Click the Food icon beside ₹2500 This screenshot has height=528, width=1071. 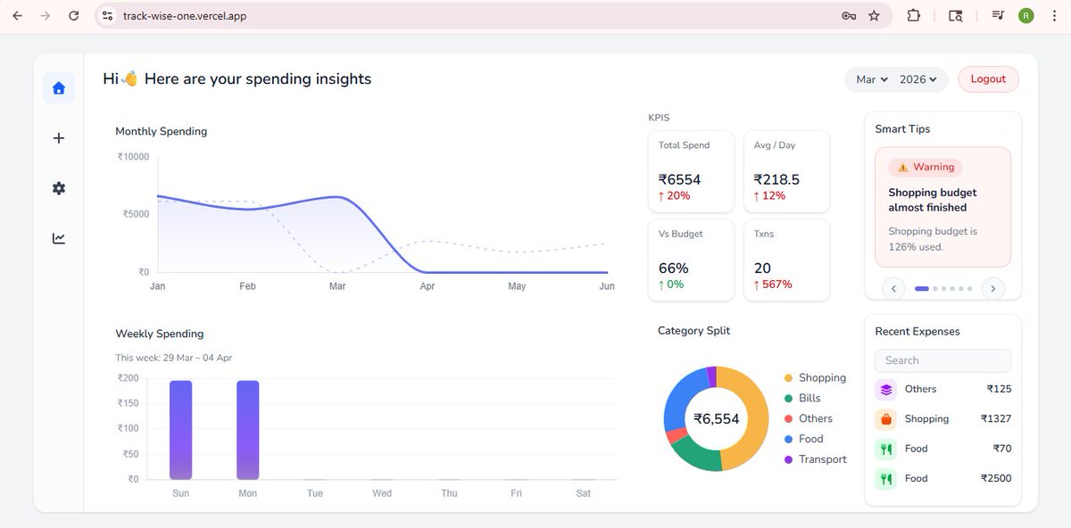coord(885,479)
